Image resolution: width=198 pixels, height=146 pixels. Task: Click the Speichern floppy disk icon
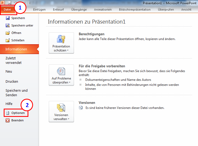8,18
